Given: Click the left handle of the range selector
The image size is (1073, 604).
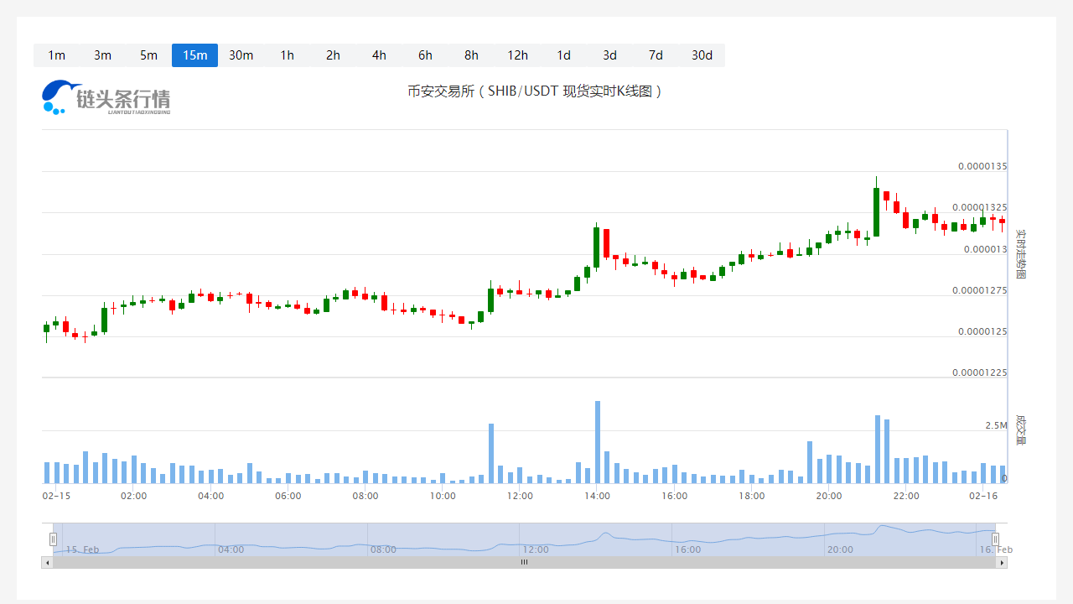Looking at the screenshot, I should [x=53, y=539].
